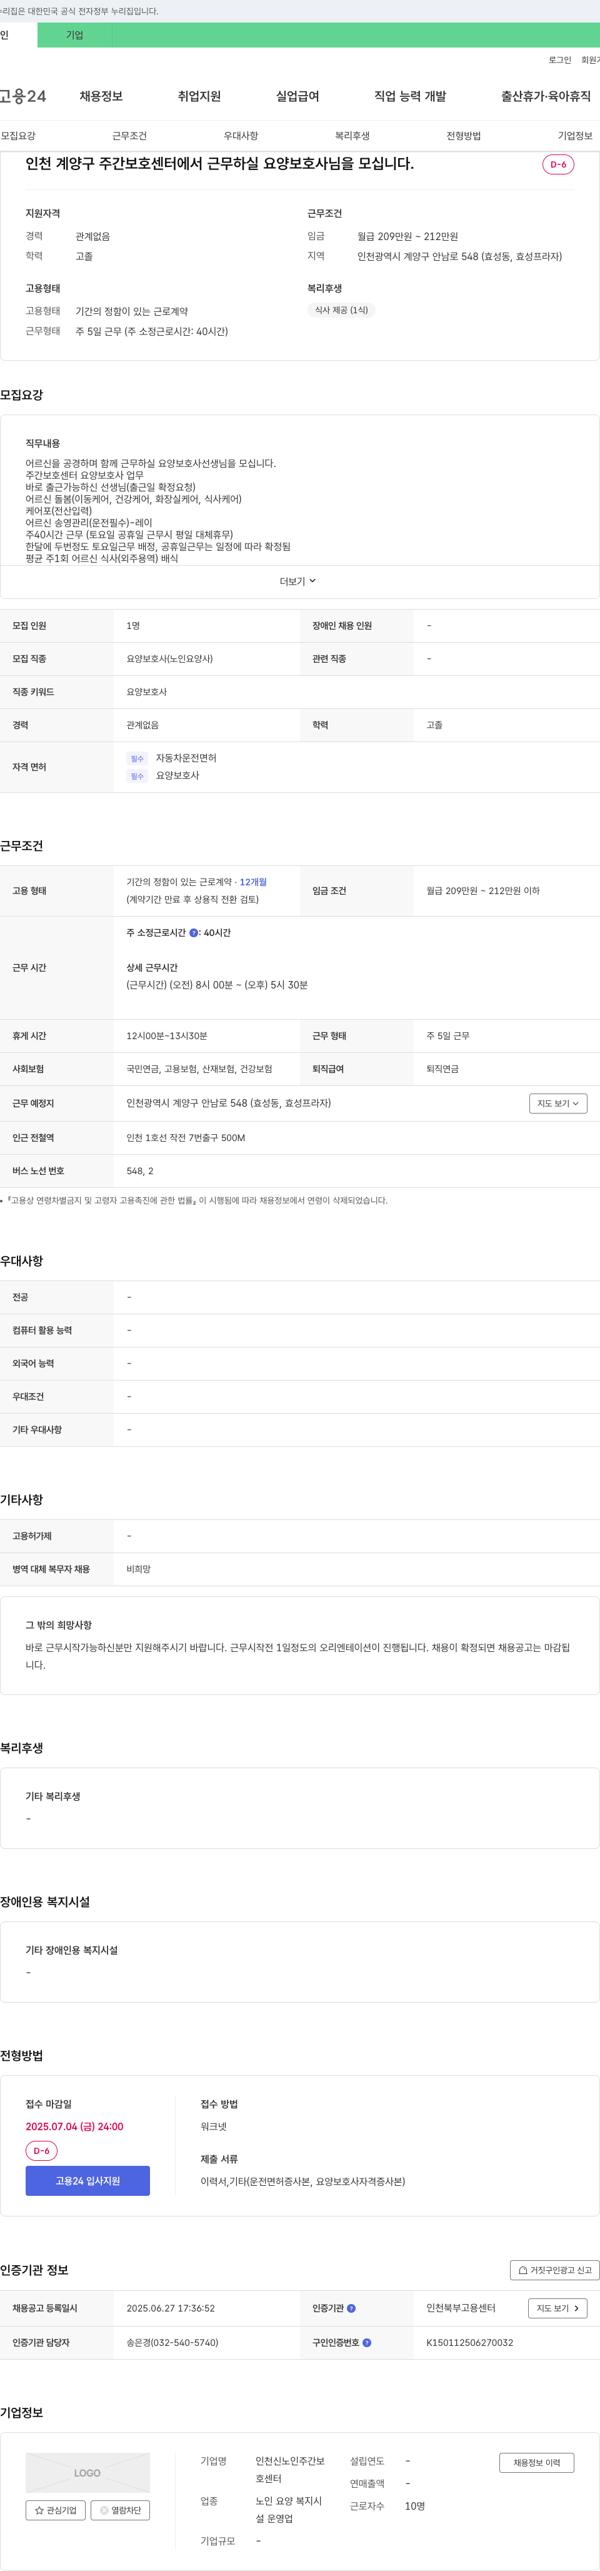
Task: Click the 국민연금, 고용보험 insurance cell
Action: 199,1069
